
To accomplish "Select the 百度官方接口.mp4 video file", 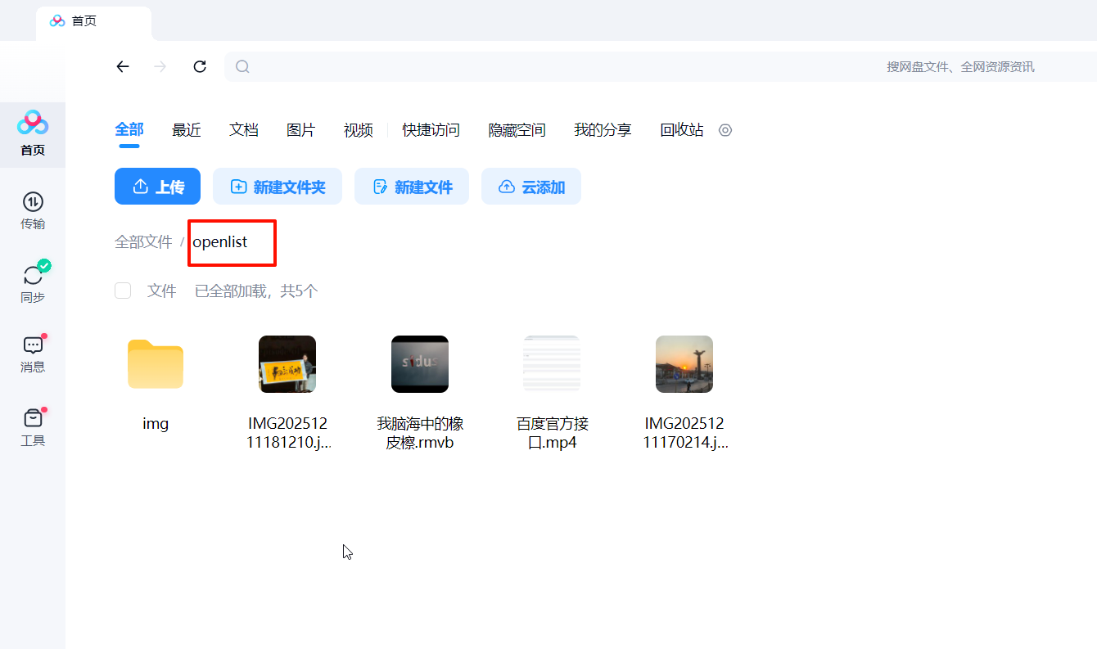I will click(552, 365).
